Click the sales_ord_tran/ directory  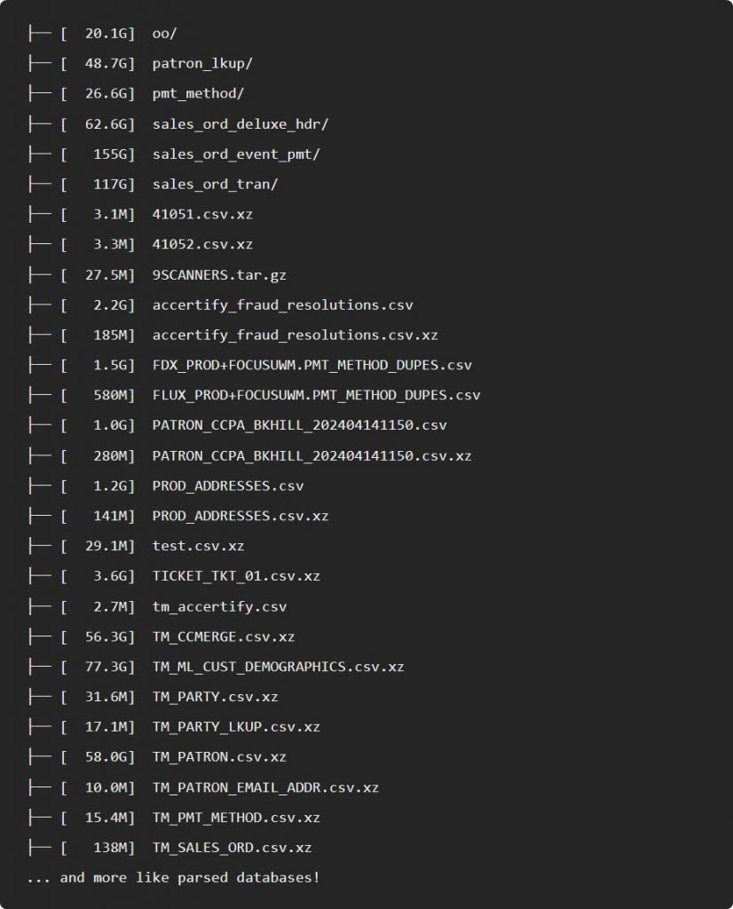click(215, 185)
